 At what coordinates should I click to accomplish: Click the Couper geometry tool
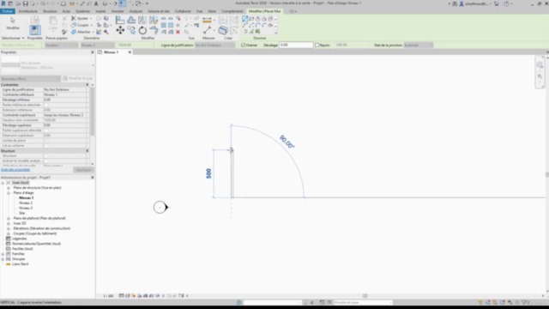coord(82,25)
